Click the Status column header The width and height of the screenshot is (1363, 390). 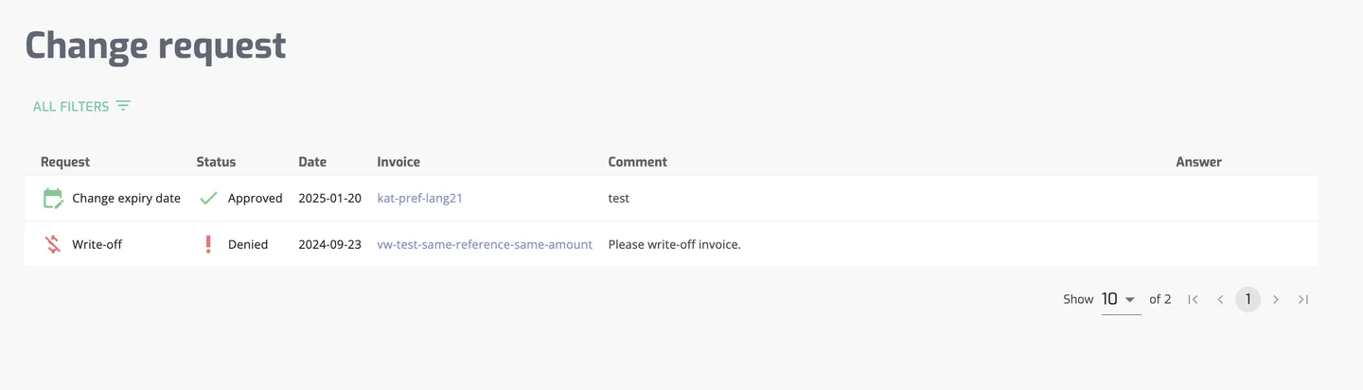tap(216, 162)
